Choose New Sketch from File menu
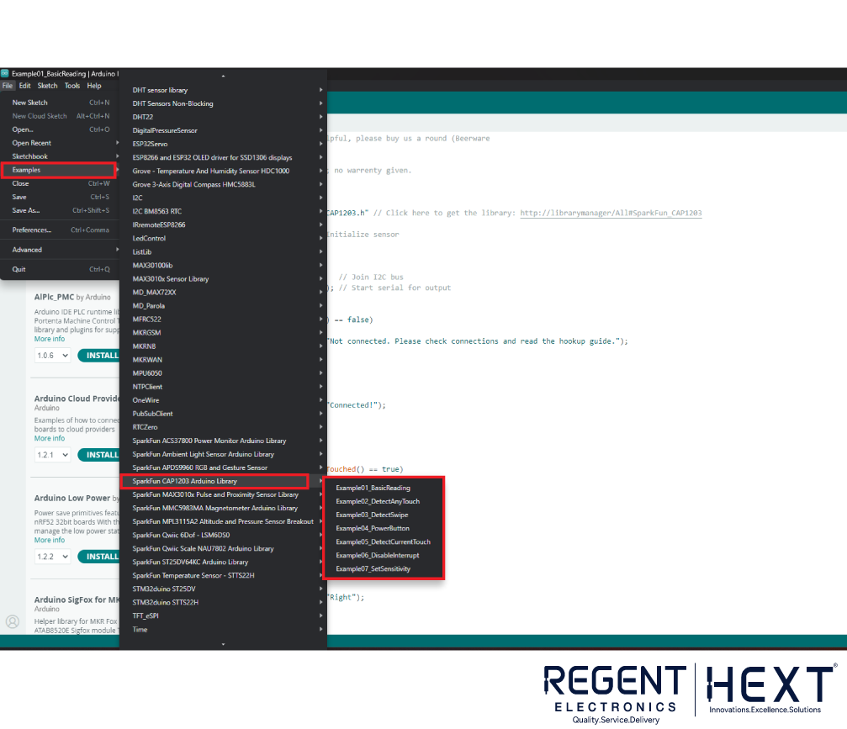This screenshot has height=729, width=847. click(60, 103)
